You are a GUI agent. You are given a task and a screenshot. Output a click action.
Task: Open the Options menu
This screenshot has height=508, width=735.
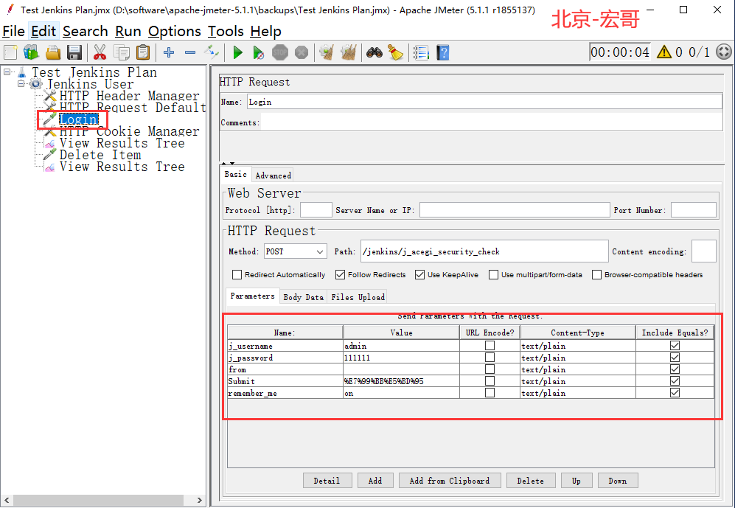click(x=175, y=32)
